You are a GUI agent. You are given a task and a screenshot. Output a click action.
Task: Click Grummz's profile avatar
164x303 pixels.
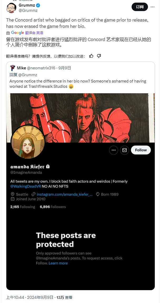(11, 8)
